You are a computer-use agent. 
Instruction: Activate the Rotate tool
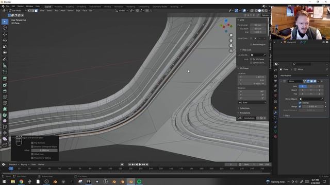pos(5,40)
